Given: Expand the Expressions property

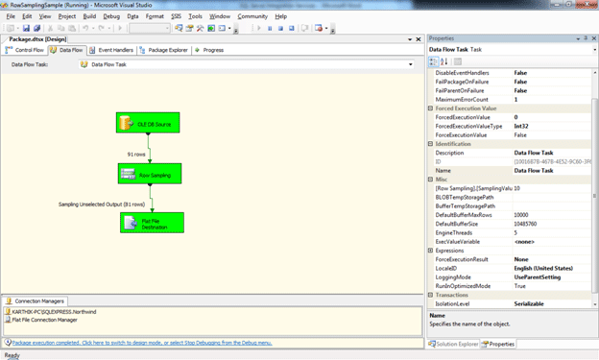Looking at the screenshot, I should pos(430,251).
